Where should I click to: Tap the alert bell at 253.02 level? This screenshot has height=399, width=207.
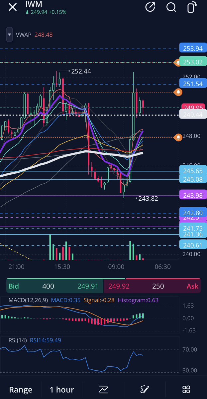click(x=178, y=62)
